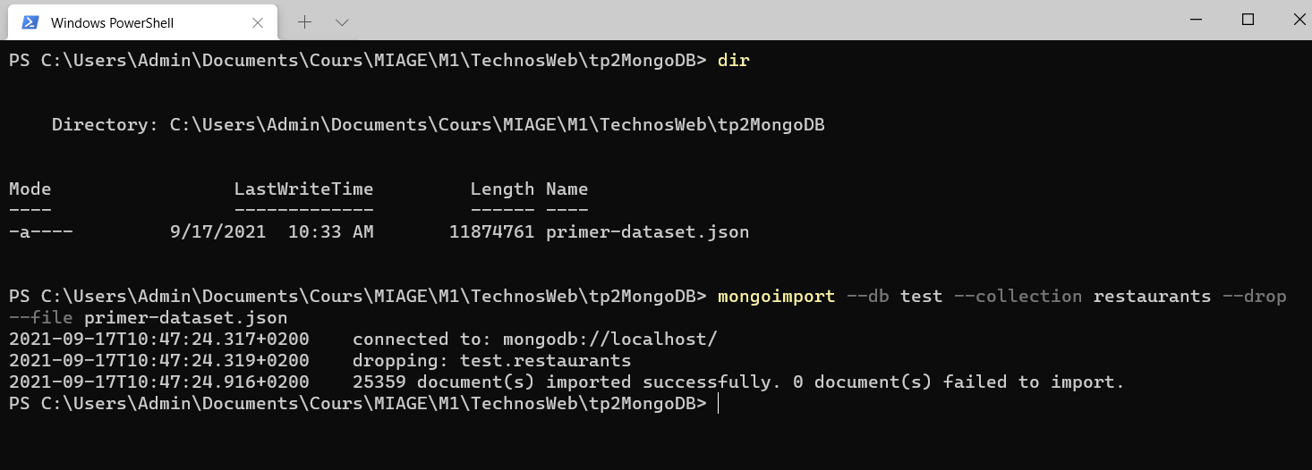
Task: Click the 'Directory:' path line
Action: click(x=439, y=125)
